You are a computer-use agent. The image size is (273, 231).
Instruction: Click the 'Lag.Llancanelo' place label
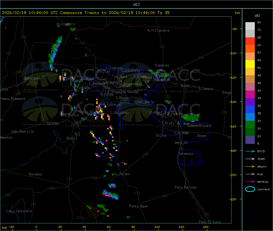pos(19,211)
